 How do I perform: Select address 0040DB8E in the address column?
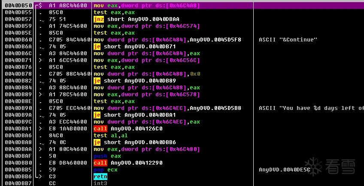coord(18,101)
